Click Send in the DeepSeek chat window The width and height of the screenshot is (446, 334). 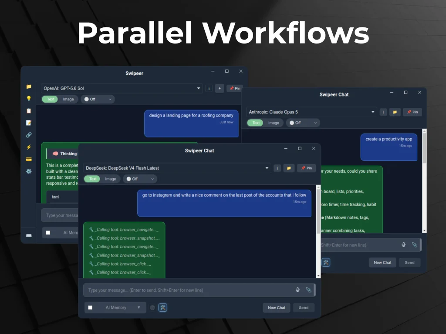304,307
